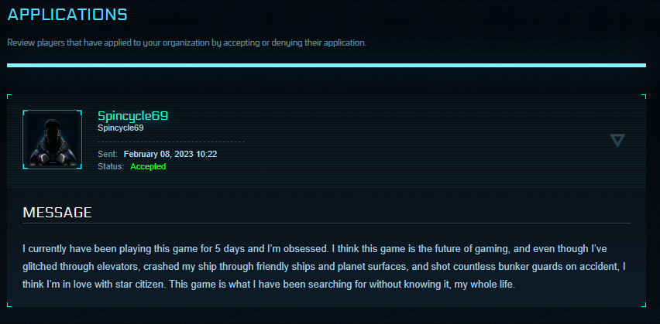This screenshot has width=660, height=324.
Task: Click the top-left corner bracket of the card
Action: coord(9,97)
